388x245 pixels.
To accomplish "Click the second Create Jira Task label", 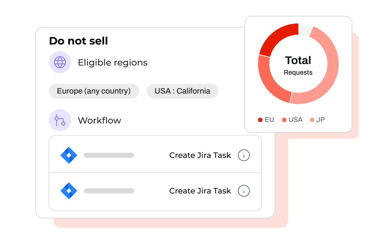I will point(200,191).
